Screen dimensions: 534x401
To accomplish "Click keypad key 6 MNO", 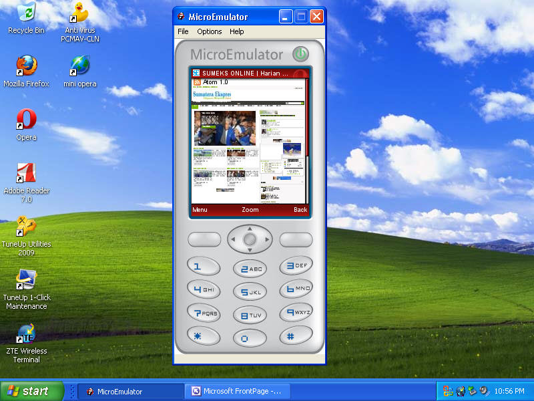I will click(x=296, y=289).
